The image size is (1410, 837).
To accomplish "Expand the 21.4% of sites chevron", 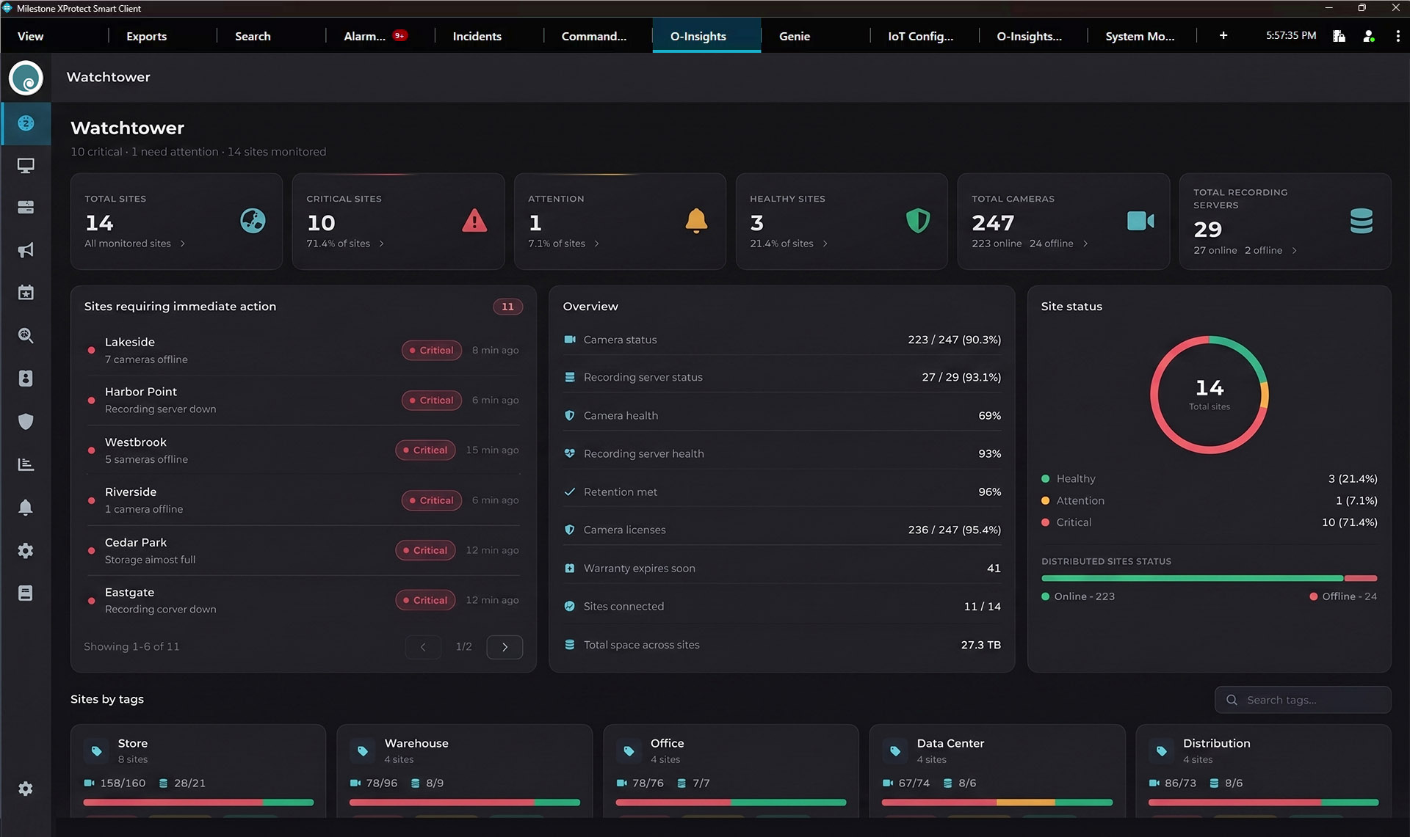I will (825, 244).
